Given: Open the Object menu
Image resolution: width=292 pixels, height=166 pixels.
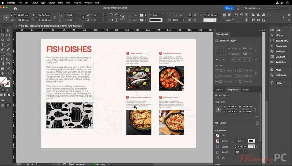Looking at the screenshot, I should [x=51, y=3].
